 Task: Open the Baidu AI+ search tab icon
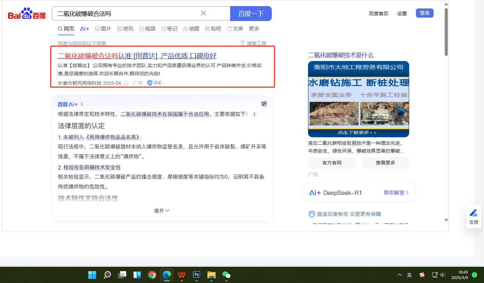85,29
